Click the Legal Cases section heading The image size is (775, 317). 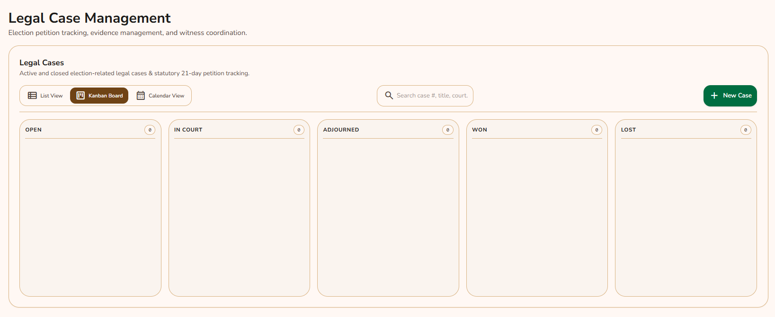pyautogui.click(x=42, y=62)
